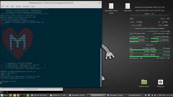Select the OpenVMS desktop document icon
Viewport: 173px width, 97px height.
click(128, 8)
